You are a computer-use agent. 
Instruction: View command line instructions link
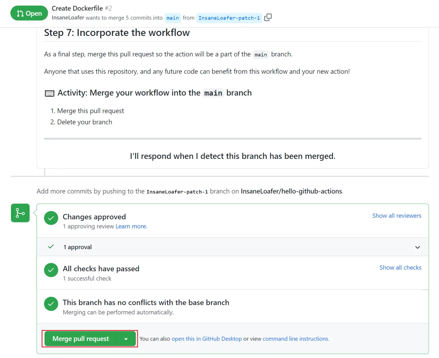click(x=296, y=339)
